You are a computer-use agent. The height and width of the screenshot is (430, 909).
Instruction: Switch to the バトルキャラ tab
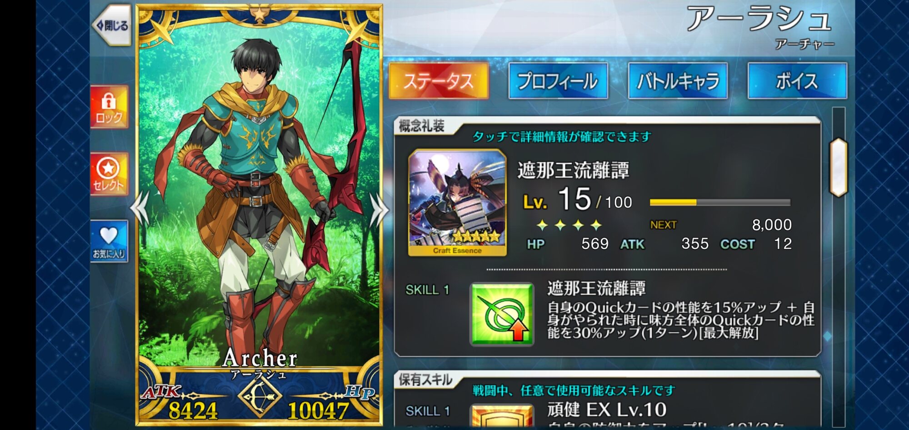[678, 81]
